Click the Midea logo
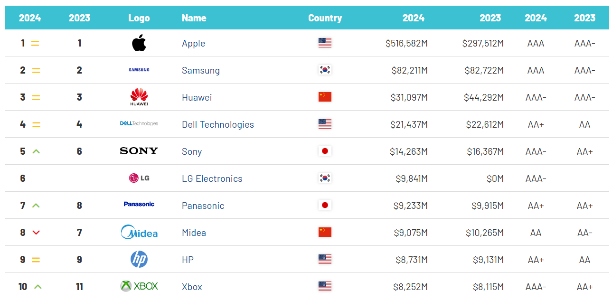 pos(139,232)
